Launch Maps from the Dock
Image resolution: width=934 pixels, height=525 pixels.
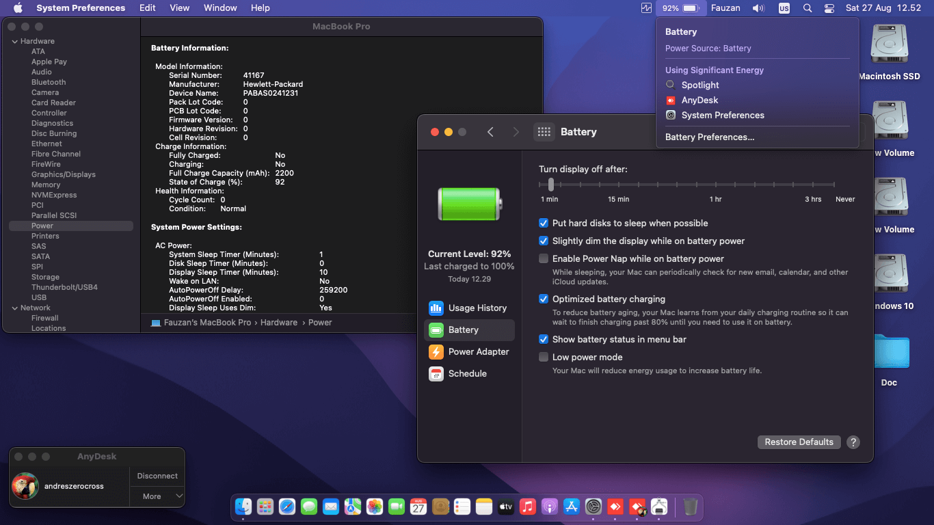click(353, 507)
